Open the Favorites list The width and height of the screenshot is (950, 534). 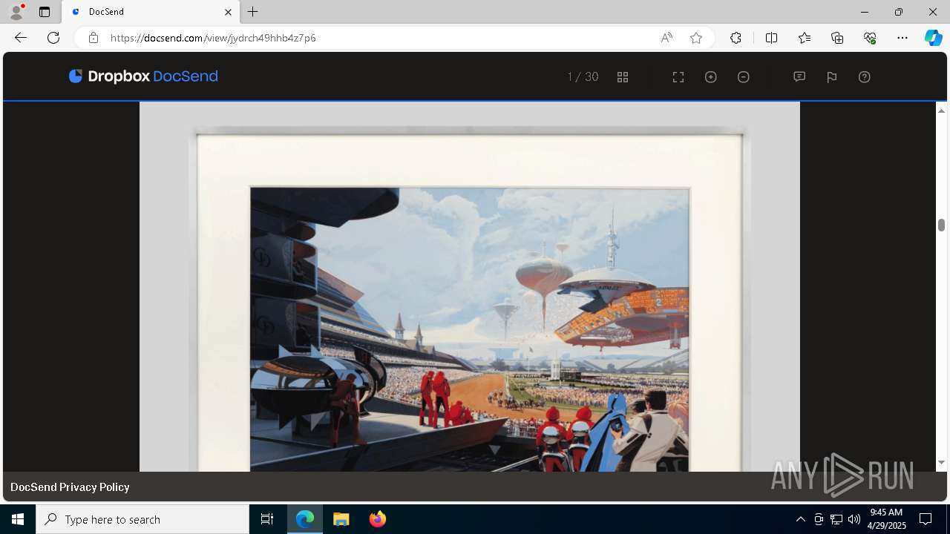coord(805,38)
